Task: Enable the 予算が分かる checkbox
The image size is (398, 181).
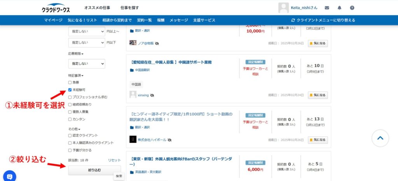Action: [70, 150]
